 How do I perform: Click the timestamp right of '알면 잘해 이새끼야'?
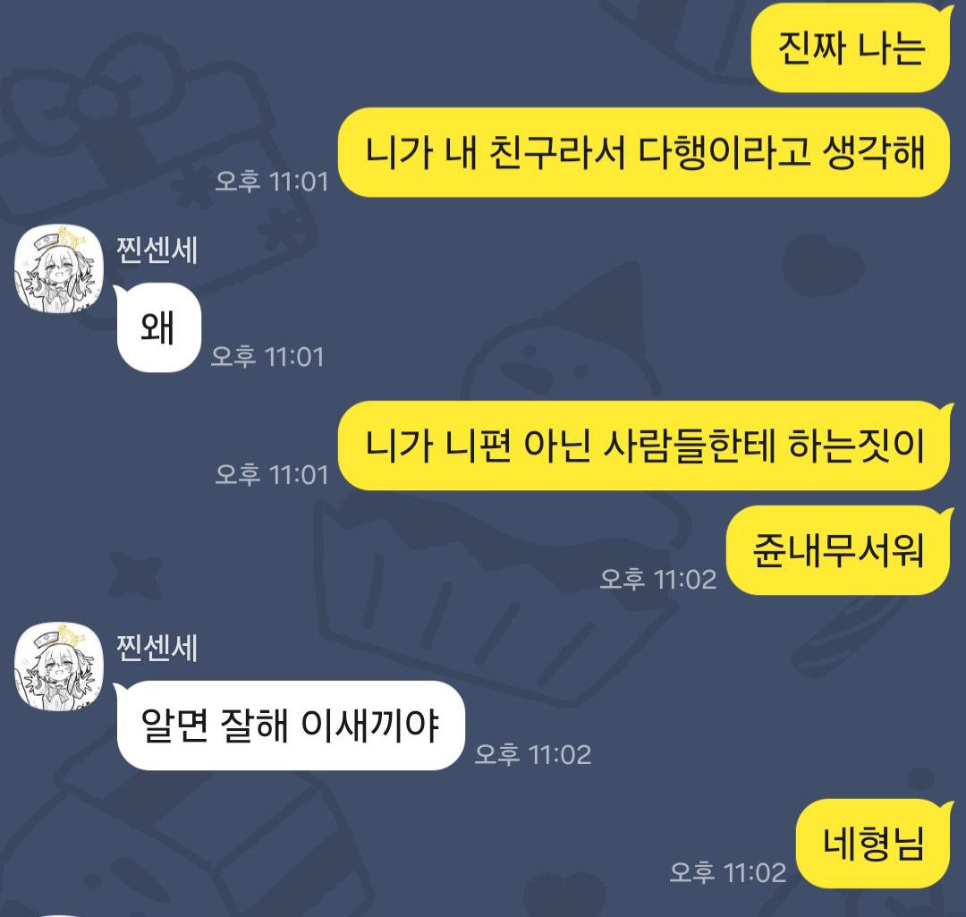(x=533, y=754)
